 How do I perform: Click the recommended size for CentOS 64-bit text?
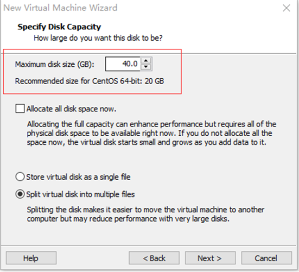(90, 81)
